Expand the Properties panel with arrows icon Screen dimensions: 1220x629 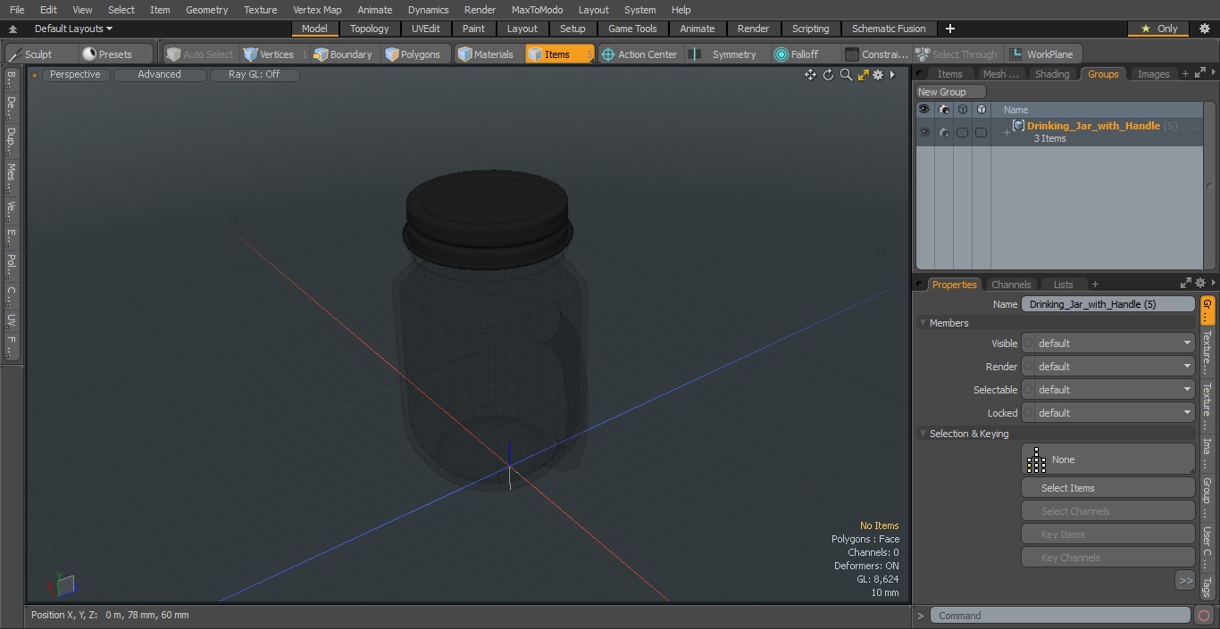(x=1186, y=284)
